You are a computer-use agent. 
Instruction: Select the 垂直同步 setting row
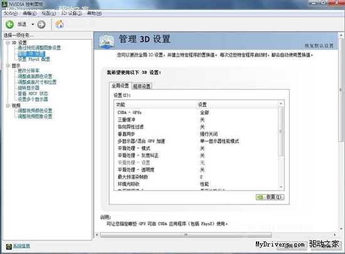pos(196,134)
